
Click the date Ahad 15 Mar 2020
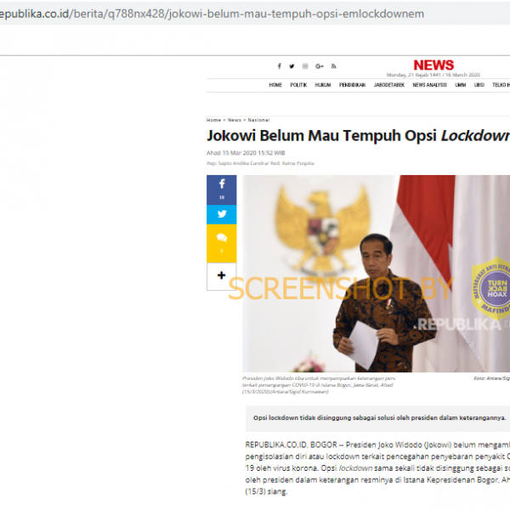point(246,153)
